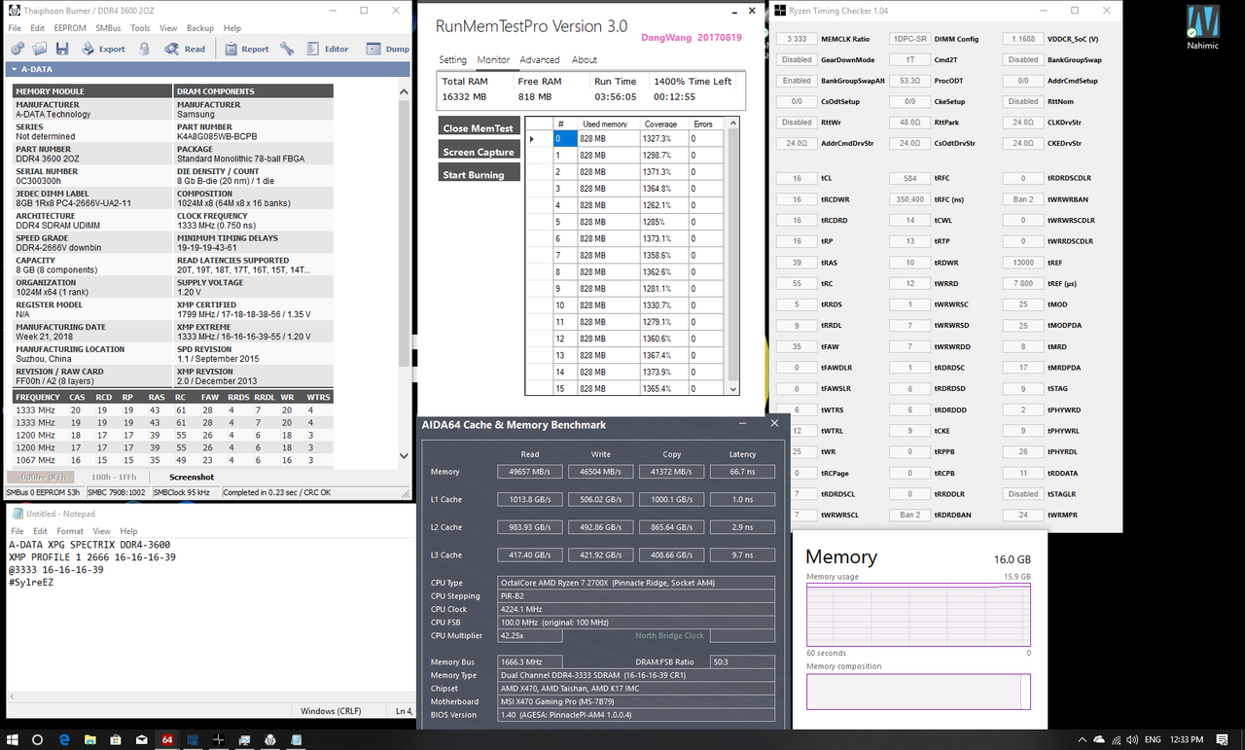Toggle GearDownMode in Ryzen Timing Checker
Screen dimensions: 1245x750
click(796, 59)
